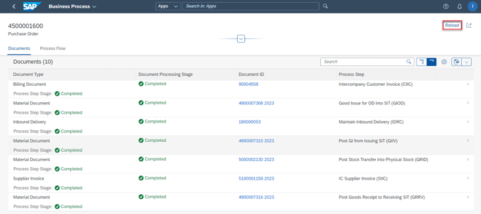The width and height of the screenshot is (481, 214).
Task: Open the export options dropdown arrow
Action: coord(466,62)
